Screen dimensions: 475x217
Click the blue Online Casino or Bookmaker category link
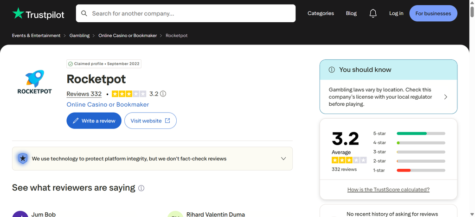click(x=108, y=104)
